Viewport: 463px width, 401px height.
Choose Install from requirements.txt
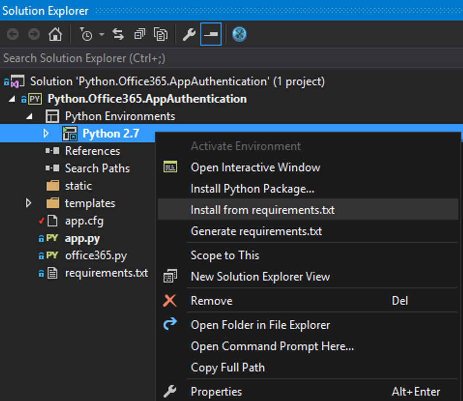(263, 210)
